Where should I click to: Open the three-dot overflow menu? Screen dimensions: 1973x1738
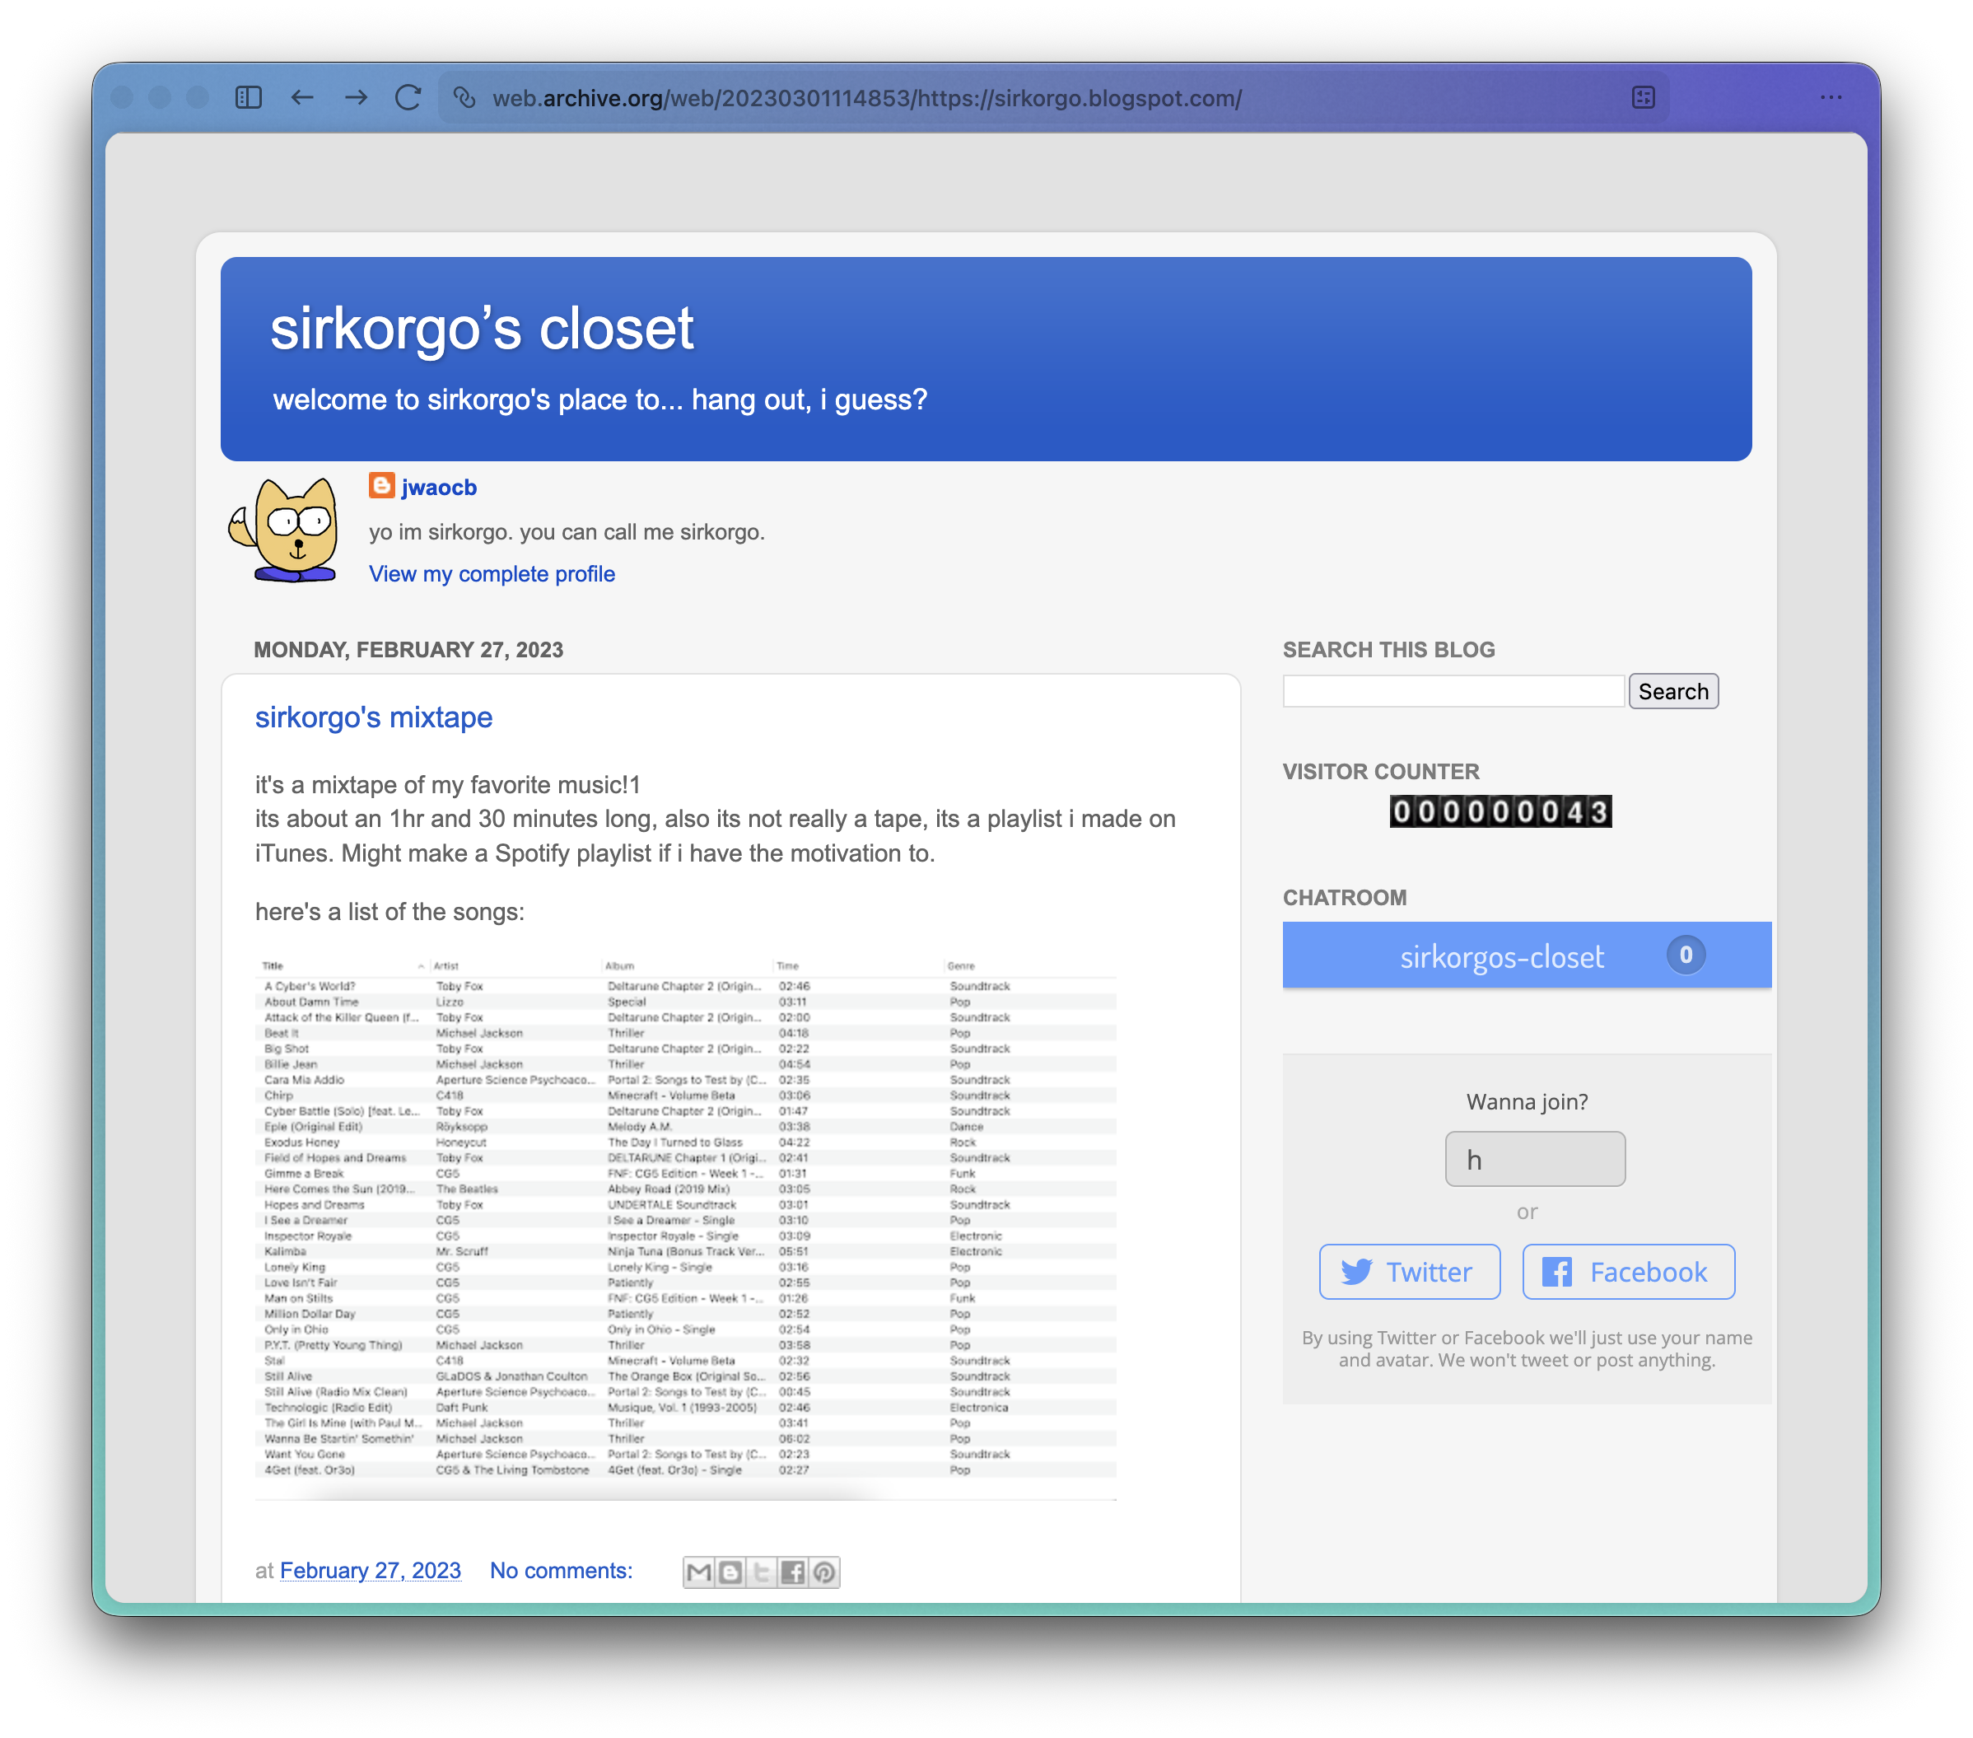coord(1831,97)
